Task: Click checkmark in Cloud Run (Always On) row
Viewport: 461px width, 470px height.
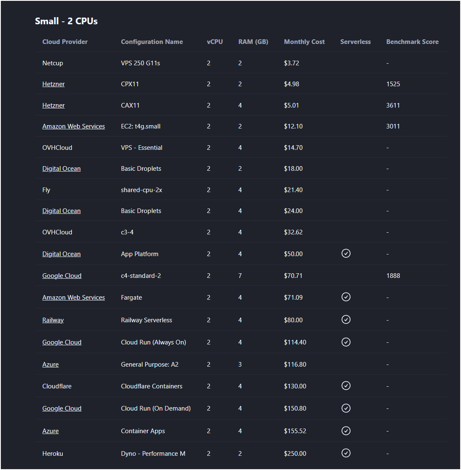Action: (x=346, y=342)
